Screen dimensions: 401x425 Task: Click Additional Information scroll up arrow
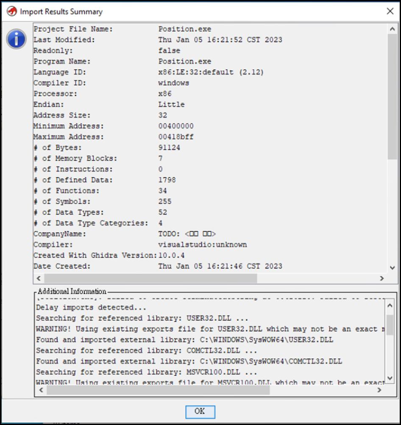pos(390,305)
